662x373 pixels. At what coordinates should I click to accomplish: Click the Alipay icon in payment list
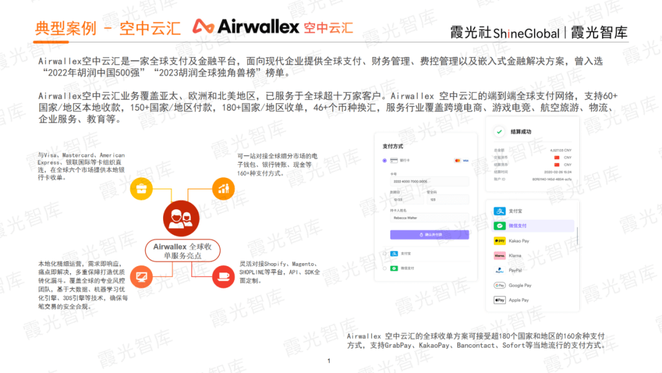pyautogui.click(x=500, y=211)
